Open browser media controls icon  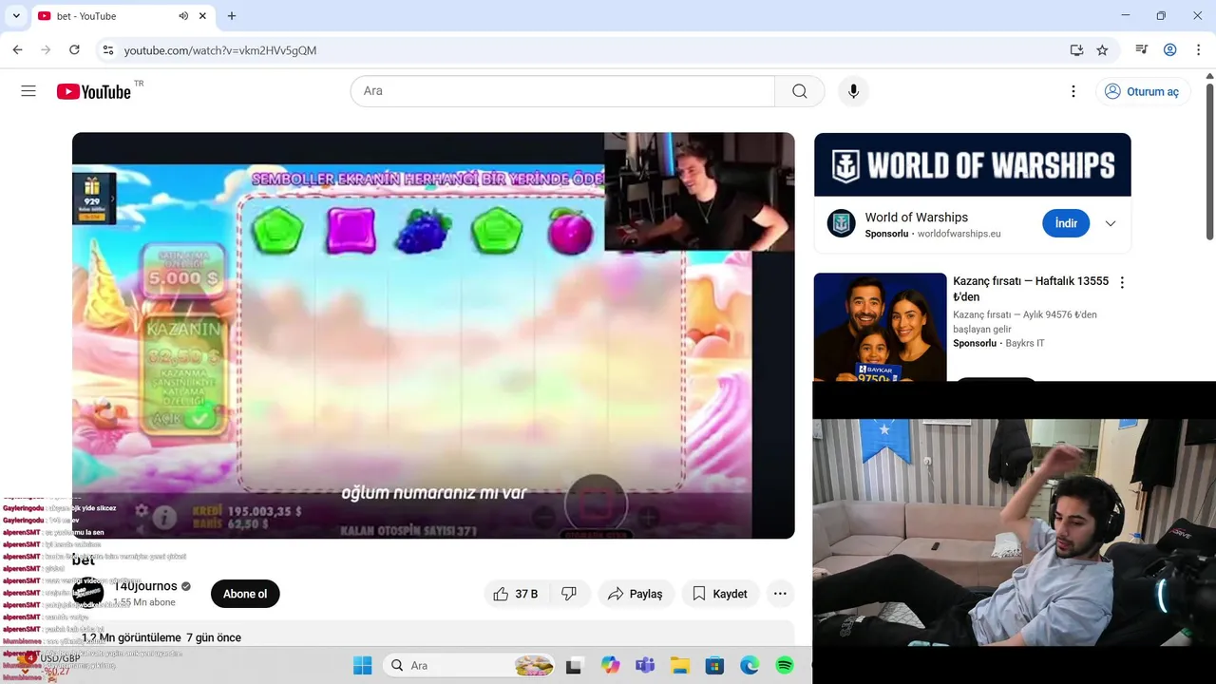[1142, 50]
